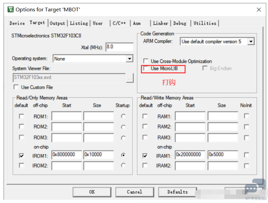Screen dimensions: 268x203
Task: Select the C/C++ tab
Action: tap(119, 23)
